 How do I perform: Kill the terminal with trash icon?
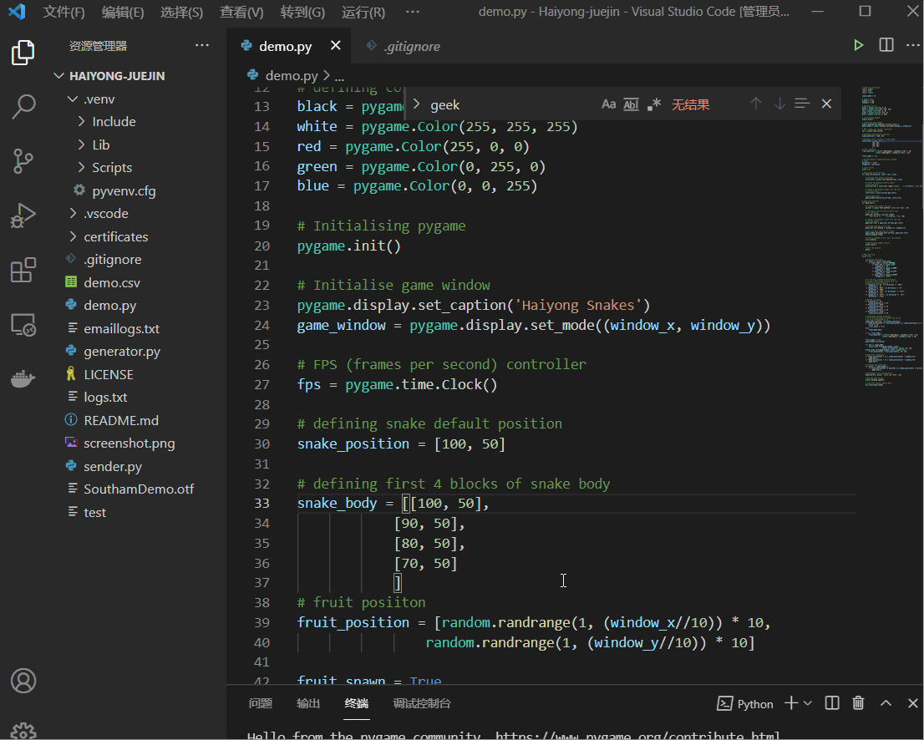859,703
